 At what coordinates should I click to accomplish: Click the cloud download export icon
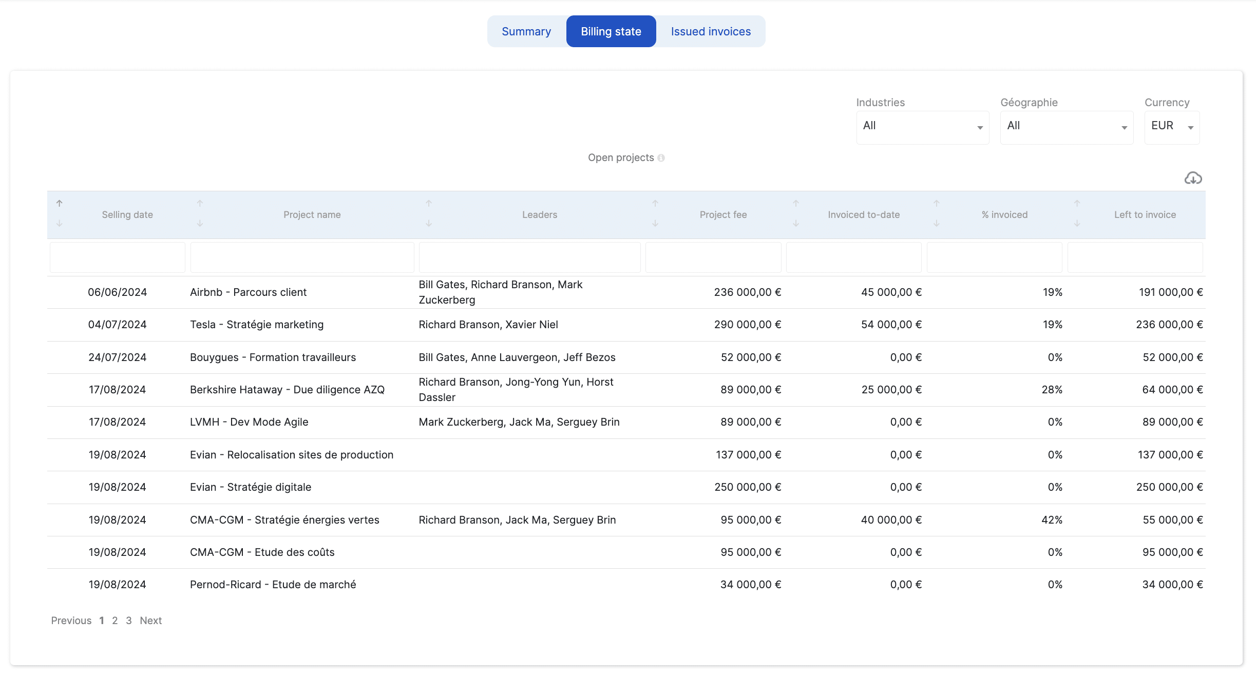tap(1193, 178)
